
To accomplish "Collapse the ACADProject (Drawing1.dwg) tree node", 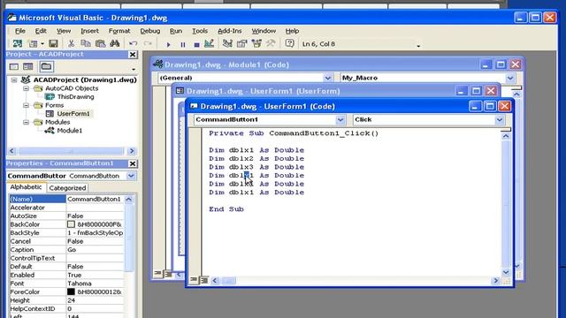I will [x=14, y=80].
